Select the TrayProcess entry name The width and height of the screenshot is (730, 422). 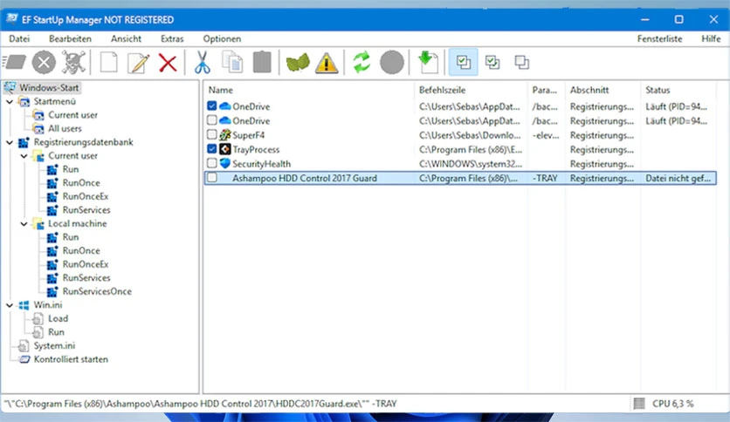tap(256, 150)
